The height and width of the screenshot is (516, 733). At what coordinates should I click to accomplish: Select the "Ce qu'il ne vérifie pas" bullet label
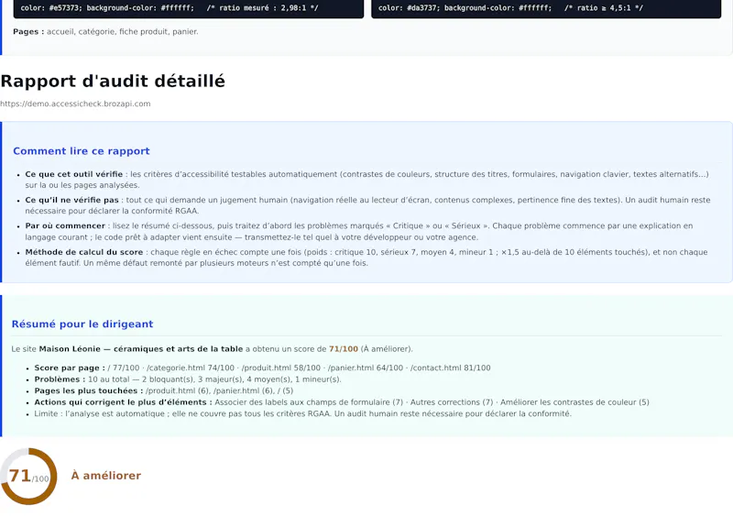click(72, 200)
